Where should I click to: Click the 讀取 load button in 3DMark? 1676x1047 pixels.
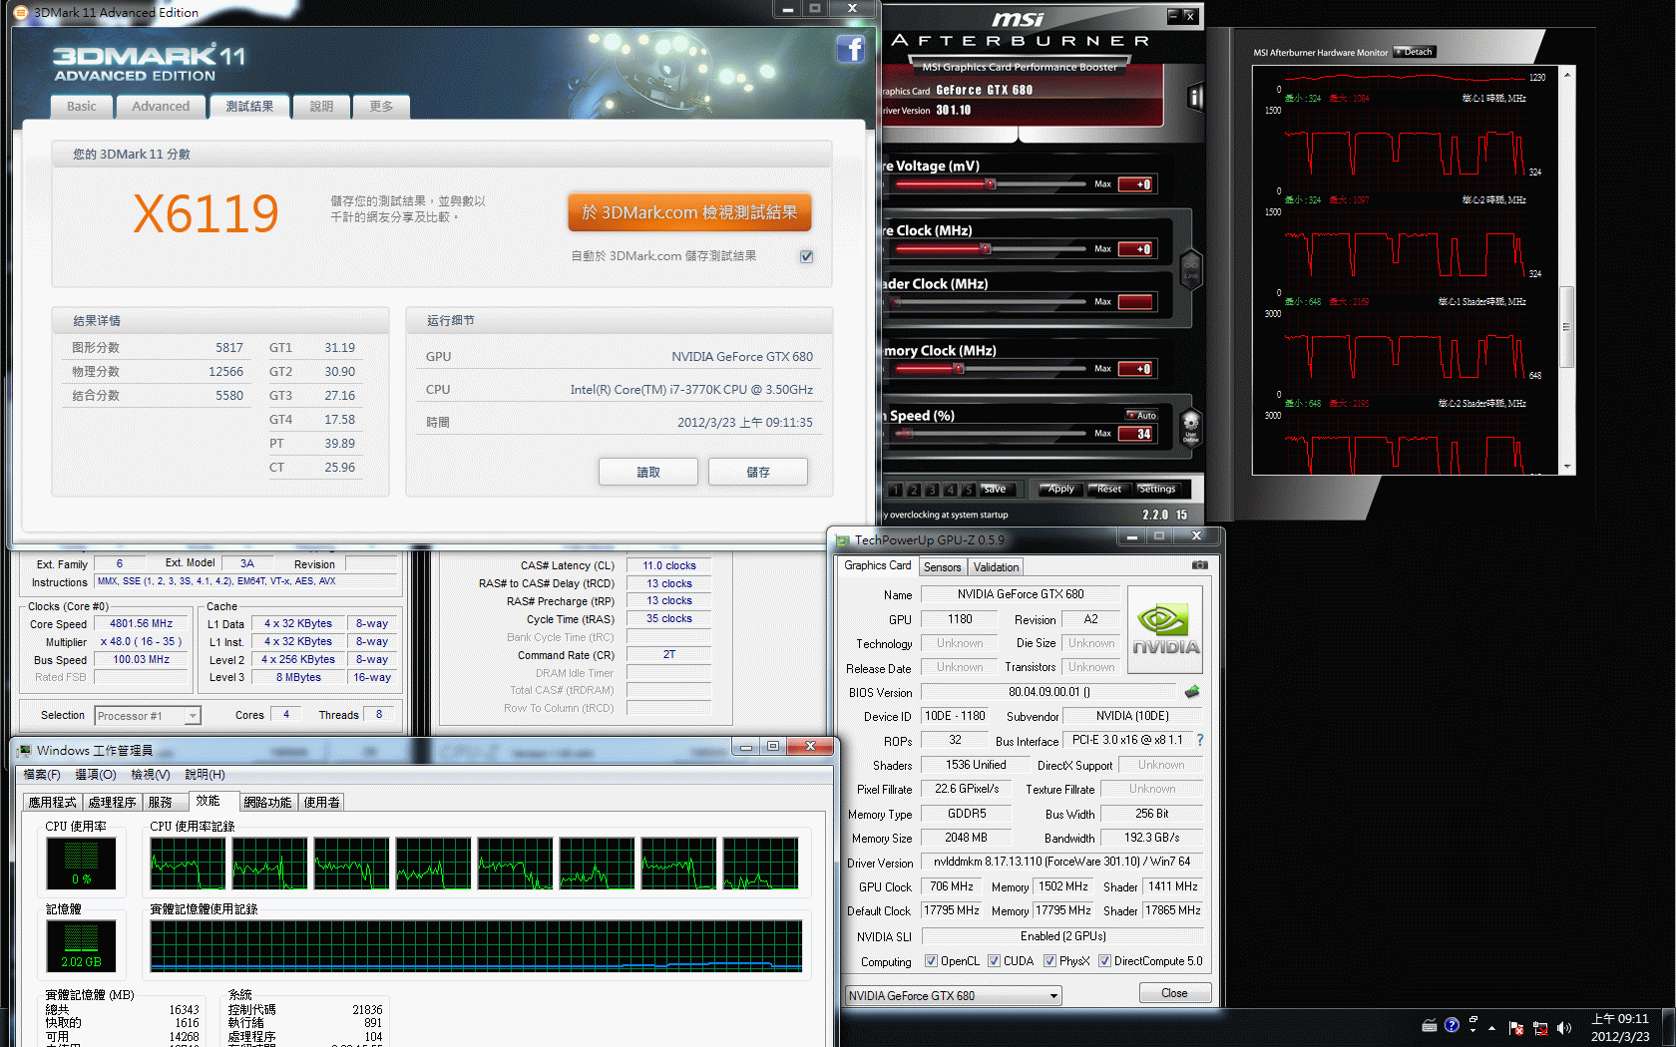click(648, 472)
